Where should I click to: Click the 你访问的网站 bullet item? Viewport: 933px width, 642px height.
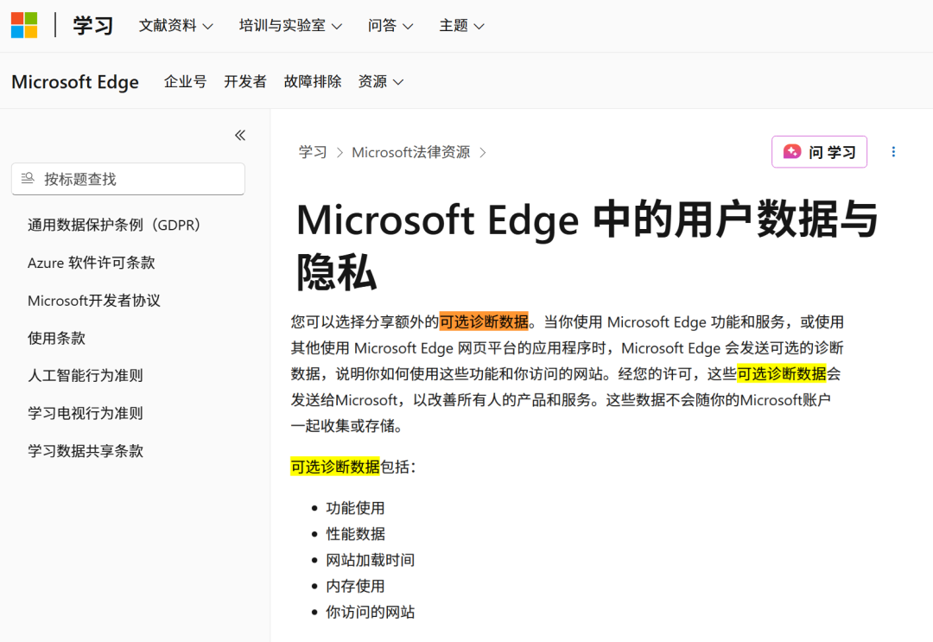[x=370, y=612]
